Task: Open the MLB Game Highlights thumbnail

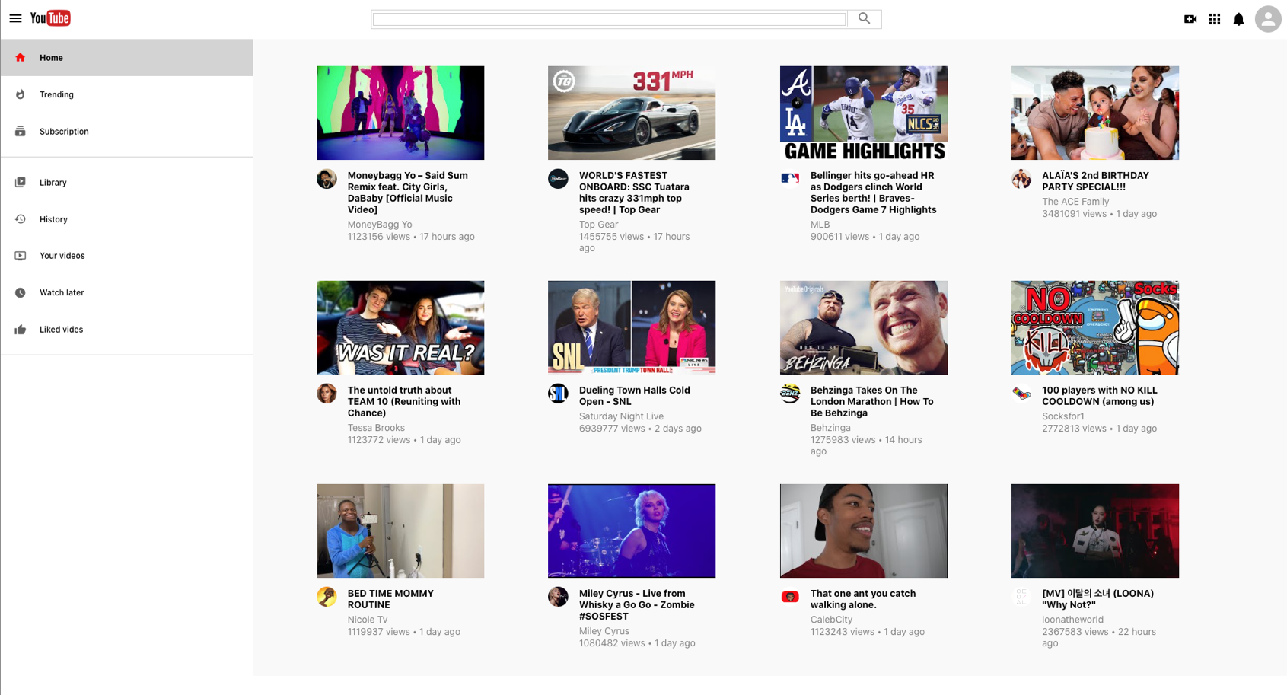Action: click(863, 112)
